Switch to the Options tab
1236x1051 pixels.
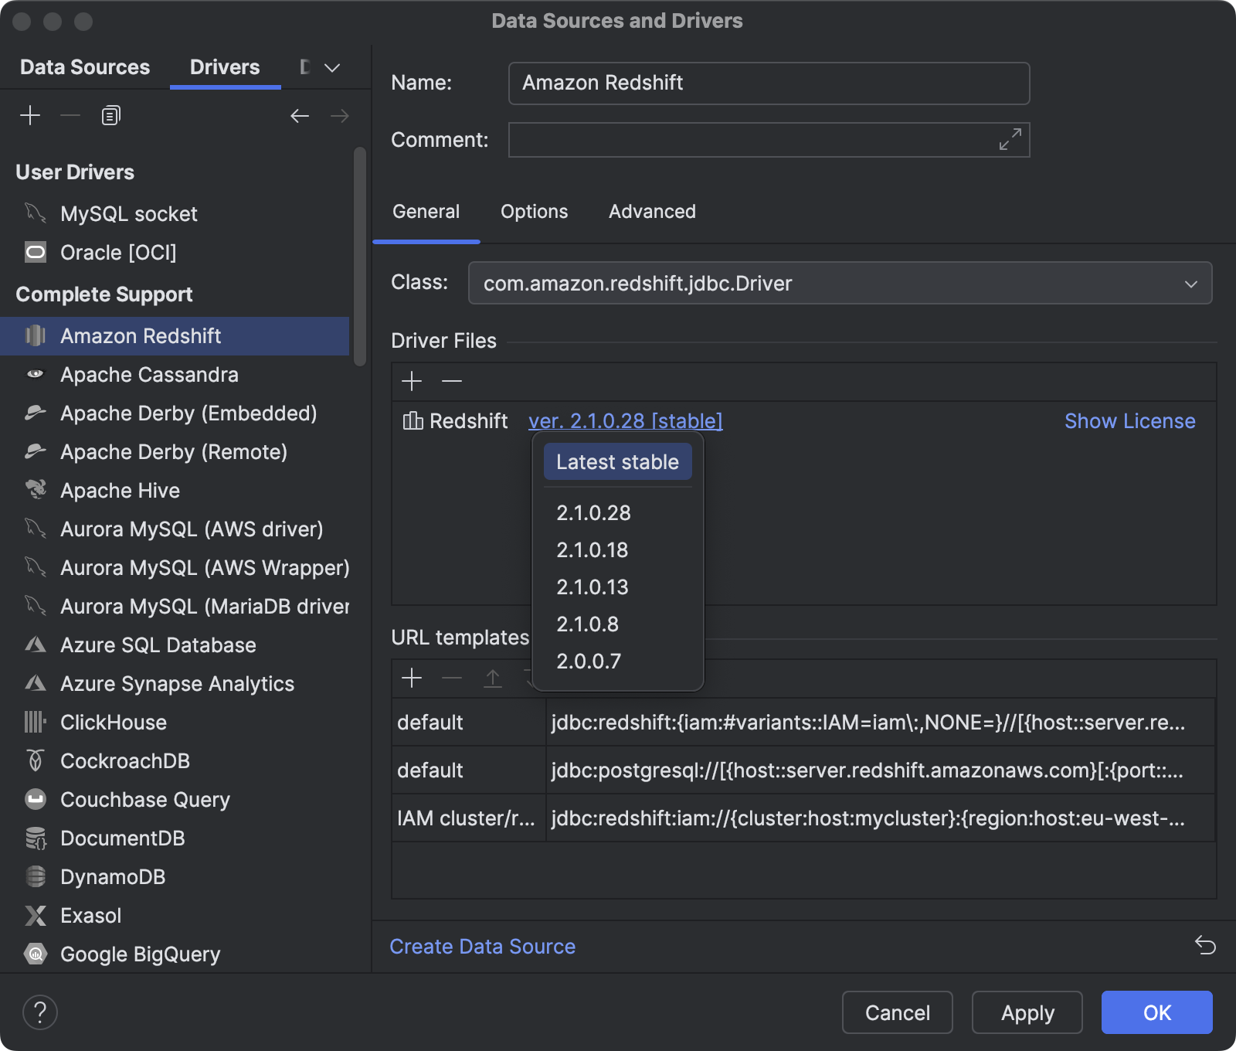point(534,211)
